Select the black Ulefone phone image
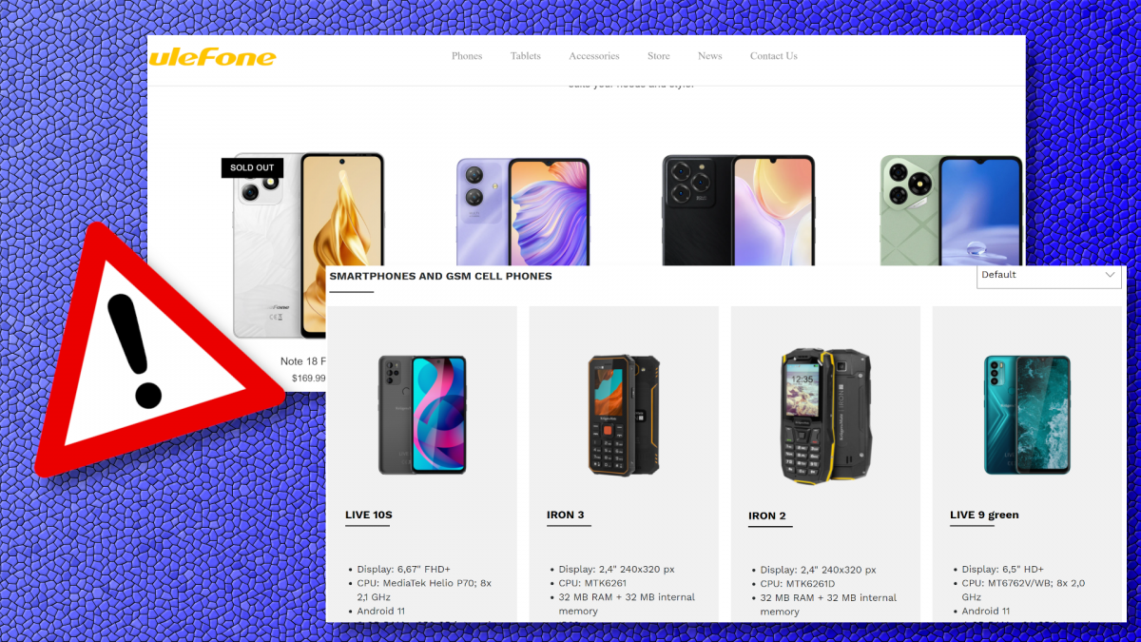 [x=739, y=210]
